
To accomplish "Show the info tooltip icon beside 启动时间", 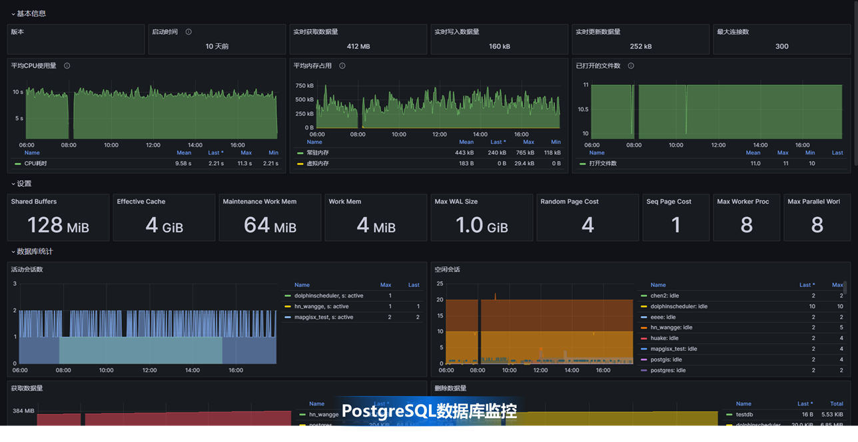I will [x=189, y=32].
